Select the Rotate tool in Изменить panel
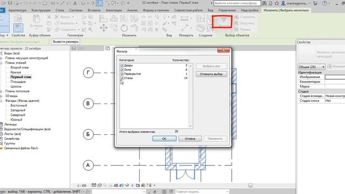This screenshot has width=345, height=194. (124, 28)
